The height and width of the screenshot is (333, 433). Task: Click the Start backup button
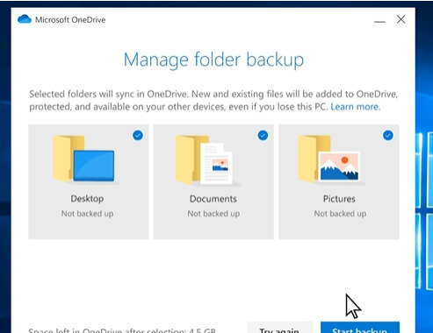pyautogui.click(x=360, y=328)
